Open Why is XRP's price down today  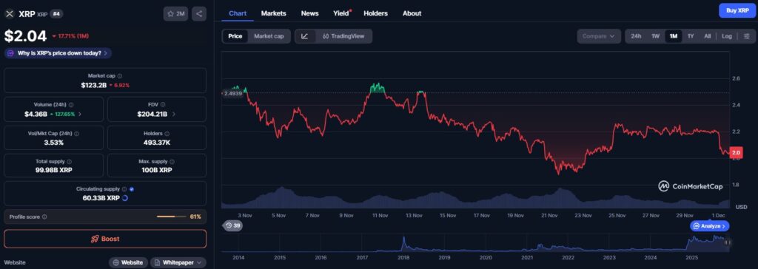click(x=58, y=53)
